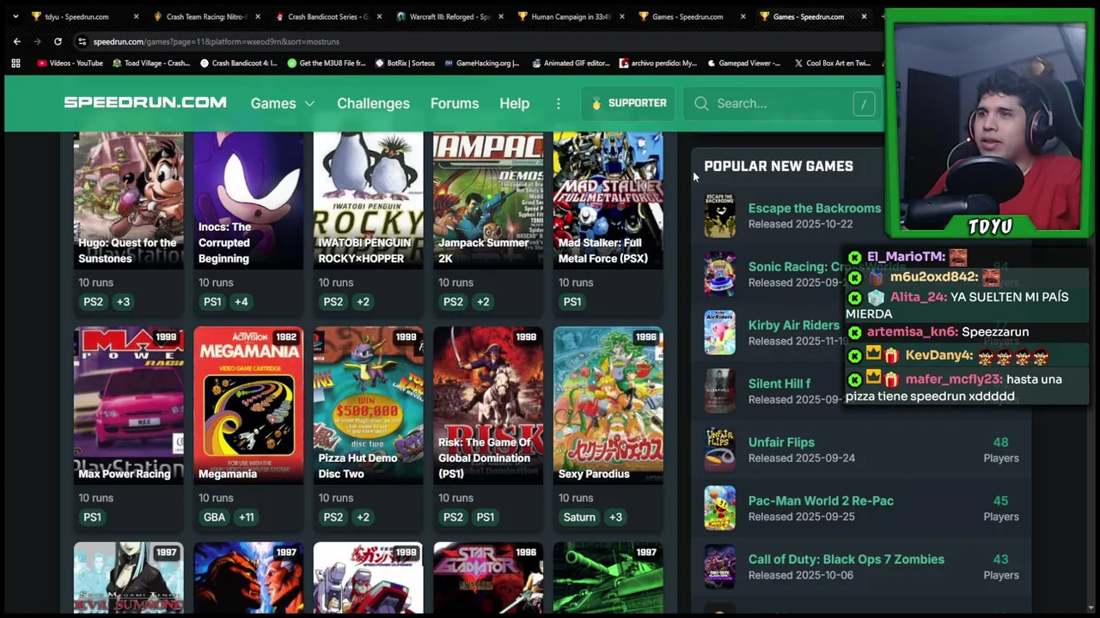The width and height of the screenshot is (1100, 618).
Task: Open the Gamepad Viewer bookmark
Action: point(744,63)
